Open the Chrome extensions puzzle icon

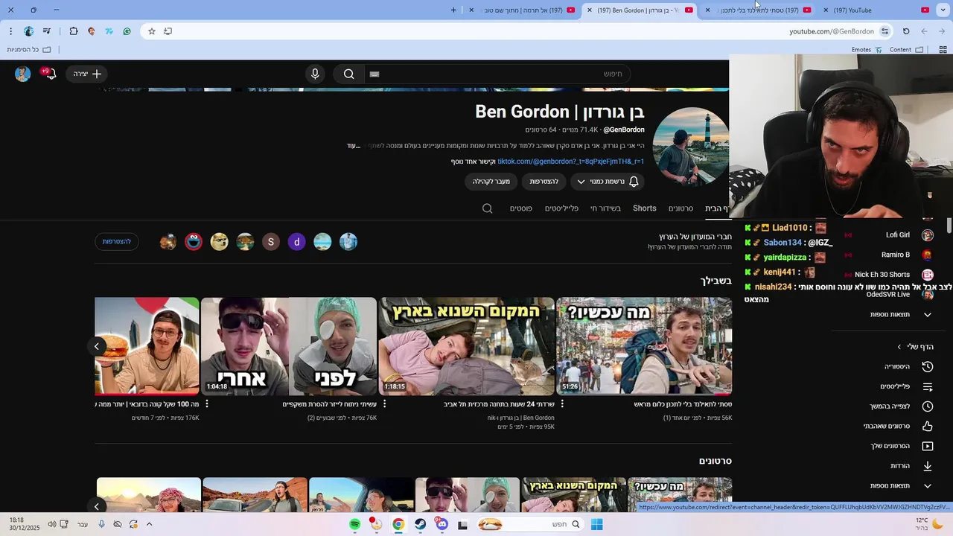pyautogui.click(x=74, y=31)
